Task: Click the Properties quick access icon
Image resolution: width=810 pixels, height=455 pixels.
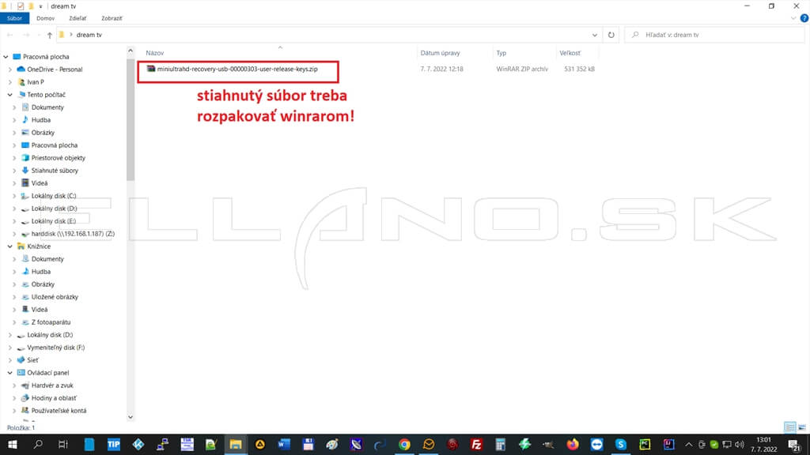Action: pyautogui.click(x=20, y=6)
